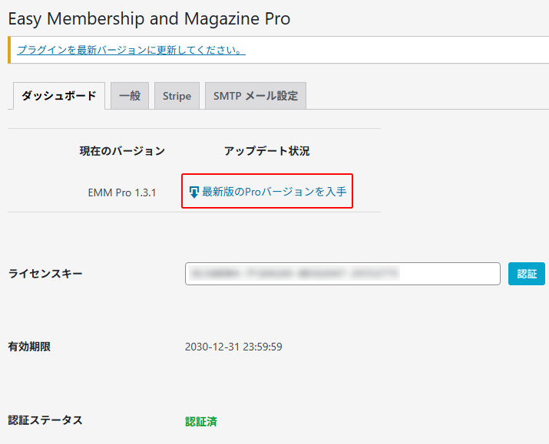
Task: Click the plugin update notice link
Action: 131,50
